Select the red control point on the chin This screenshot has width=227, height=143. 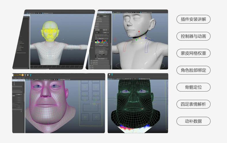pos(139,31)
